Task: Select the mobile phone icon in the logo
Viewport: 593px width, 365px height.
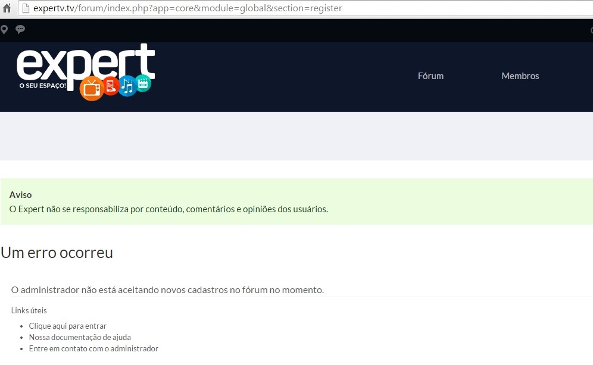Action: tap(111, 86)
